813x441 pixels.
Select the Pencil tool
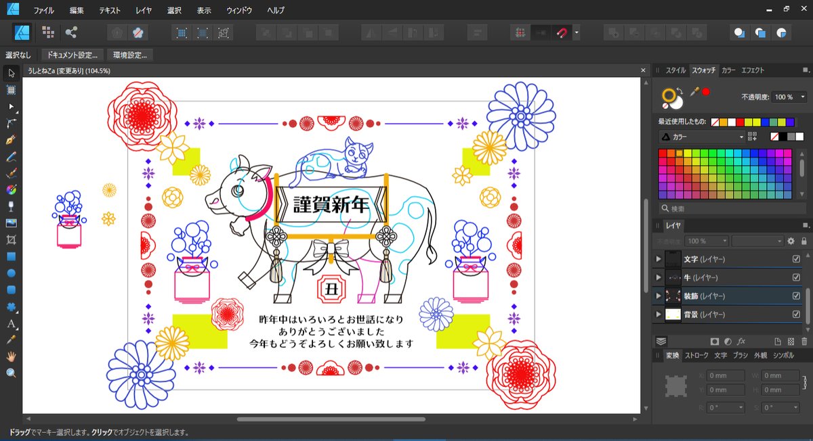pyautogui.click(x=11, y=156)
